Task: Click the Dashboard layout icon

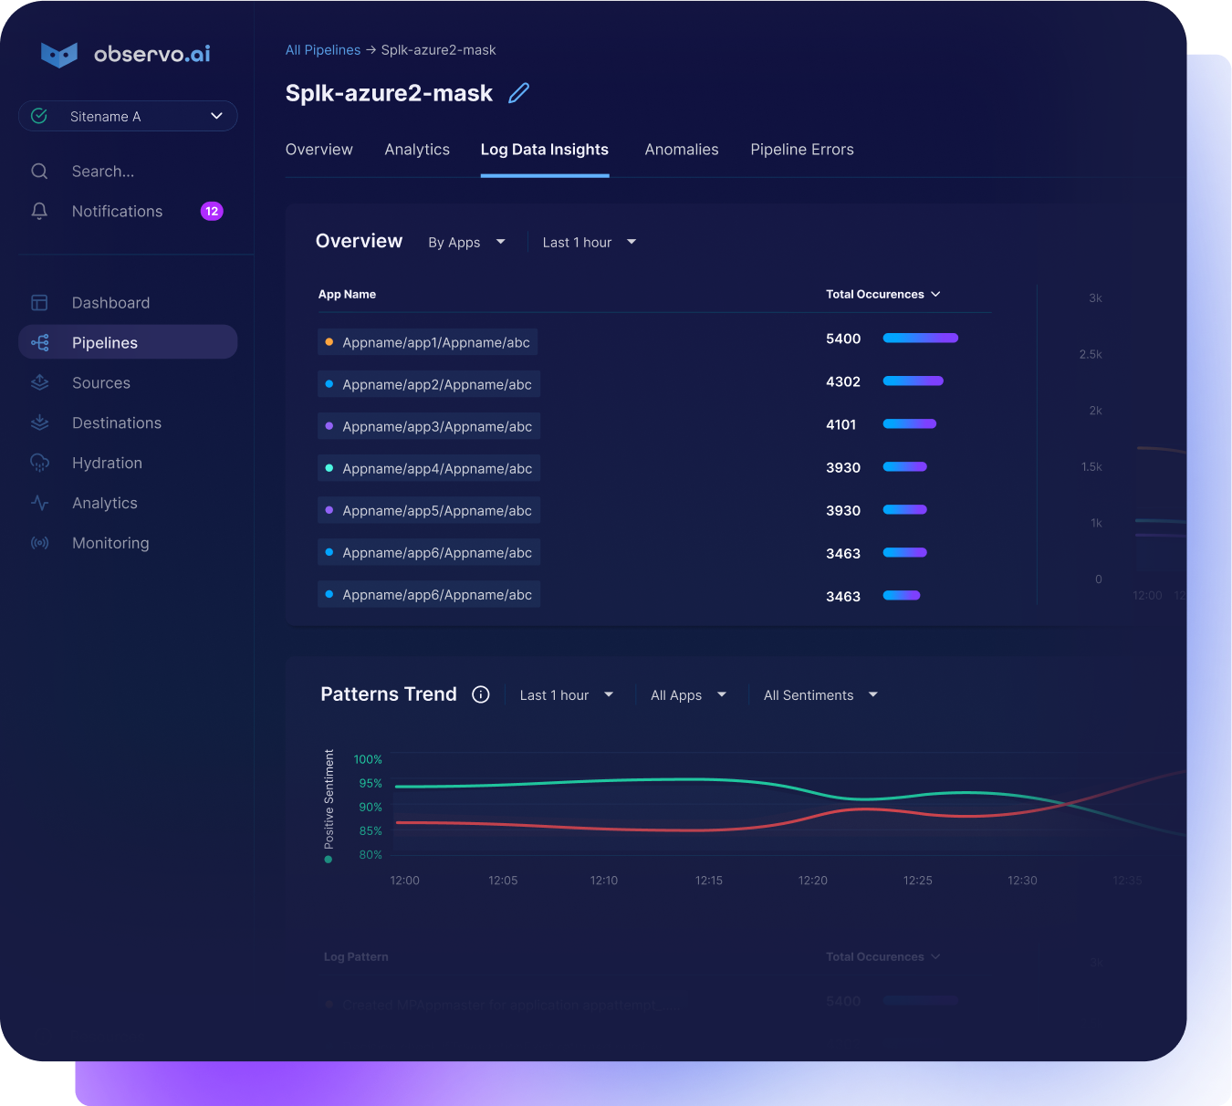Action: 39,303
